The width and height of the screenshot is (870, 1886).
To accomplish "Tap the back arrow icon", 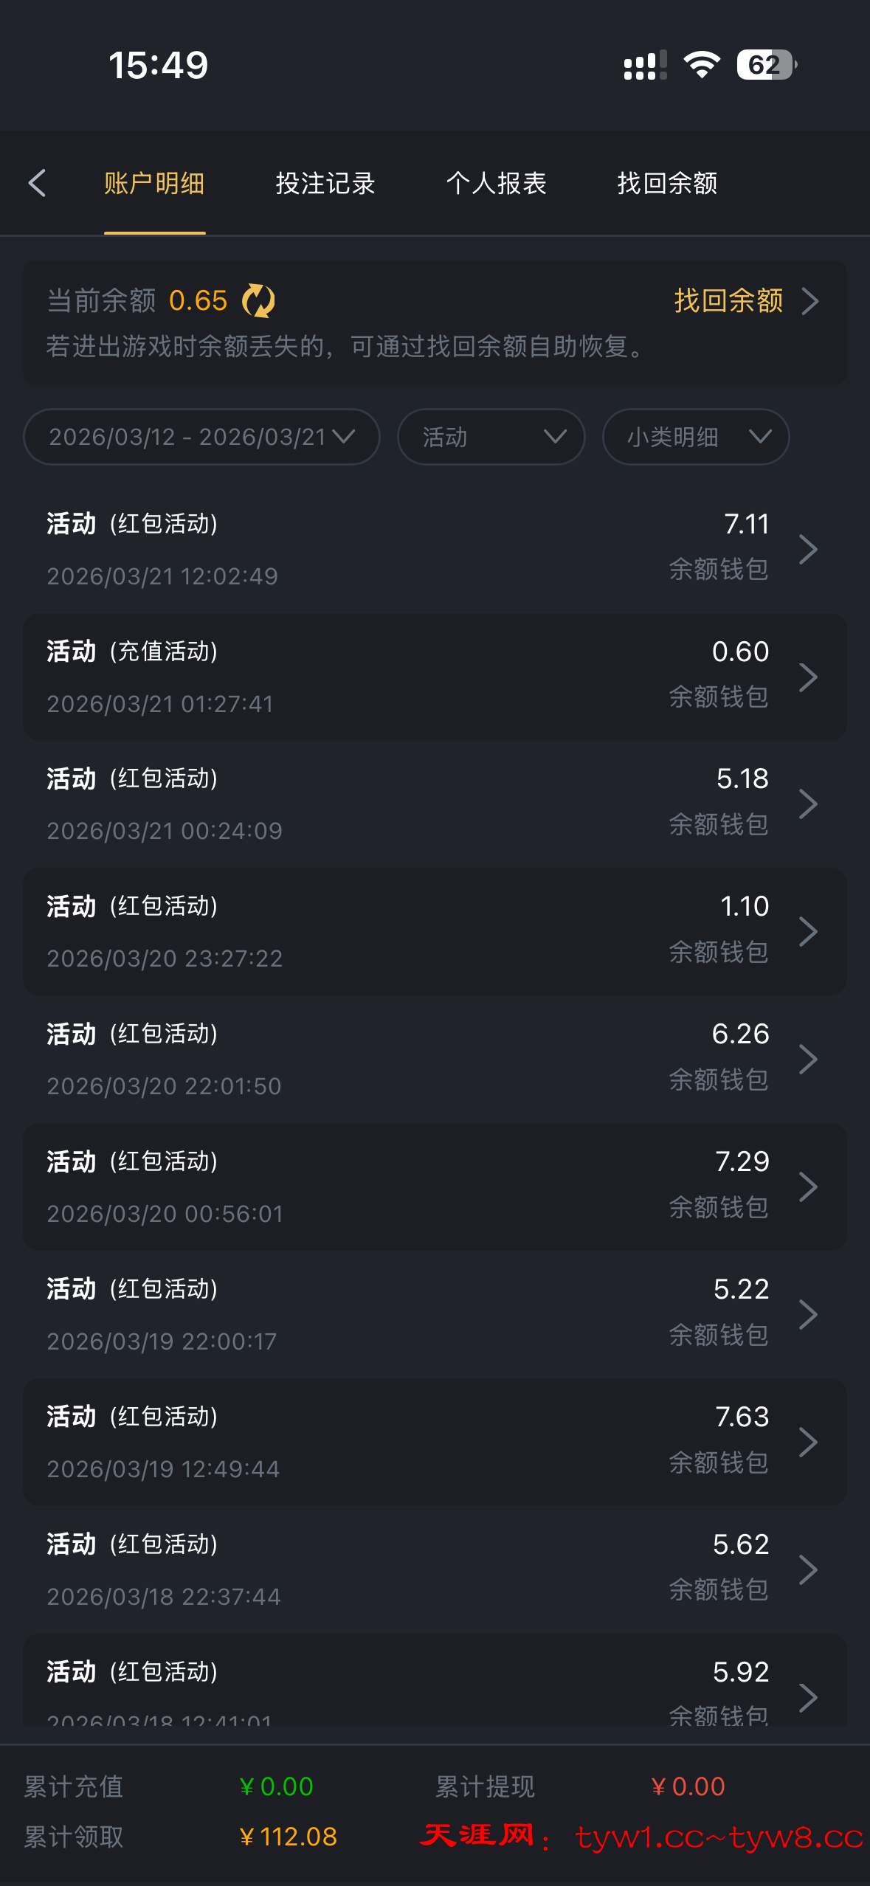I will coord(38,183).
